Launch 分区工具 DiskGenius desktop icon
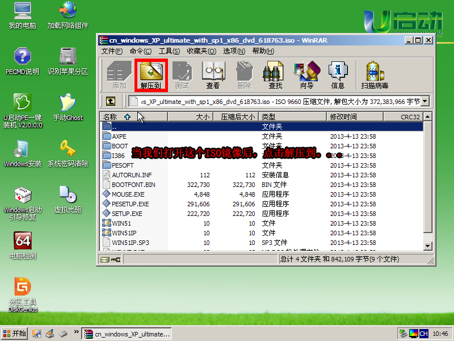Viewport: 454px width, 341px height. tap(23, 295)
